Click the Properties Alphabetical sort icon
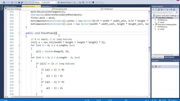This screenshot has height=101, width=180. 156,66
